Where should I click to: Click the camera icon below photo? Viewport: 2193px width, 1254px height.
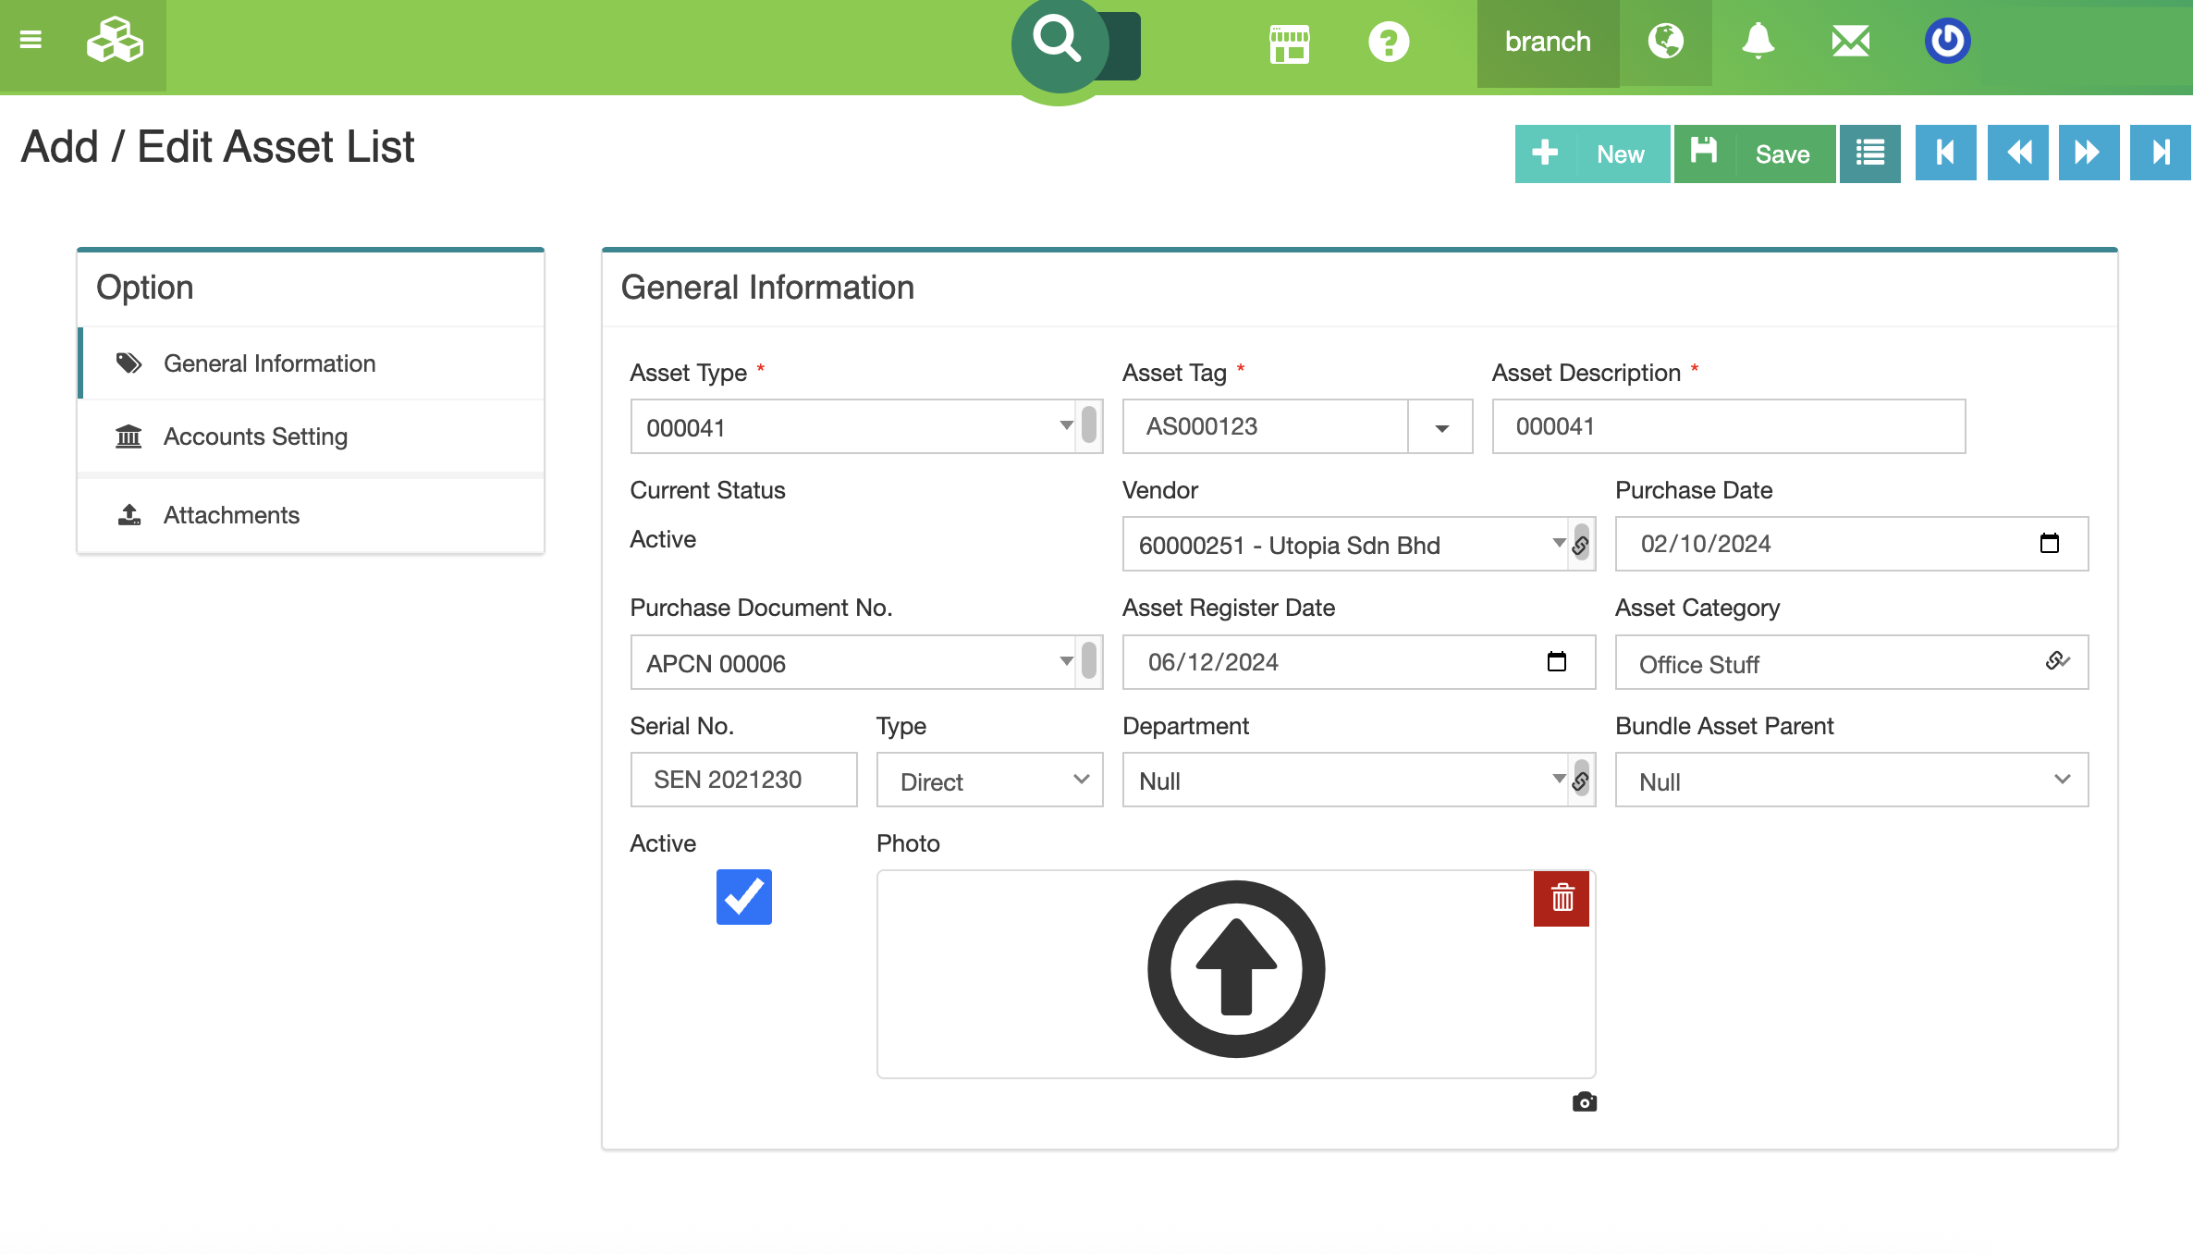click(x=1584, y=1101)
